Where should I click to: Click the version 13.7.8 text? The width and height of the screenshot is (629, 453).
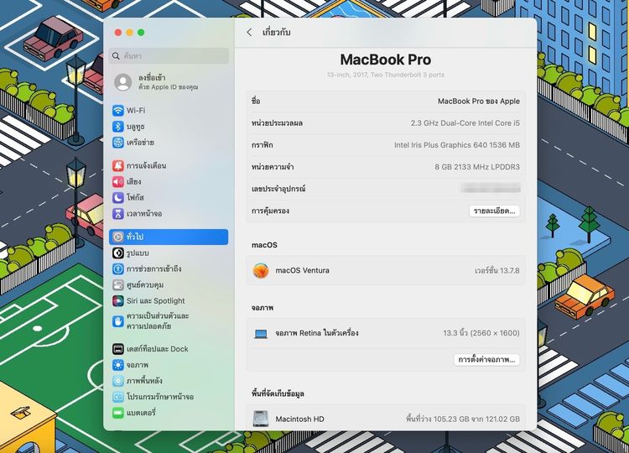497,270
